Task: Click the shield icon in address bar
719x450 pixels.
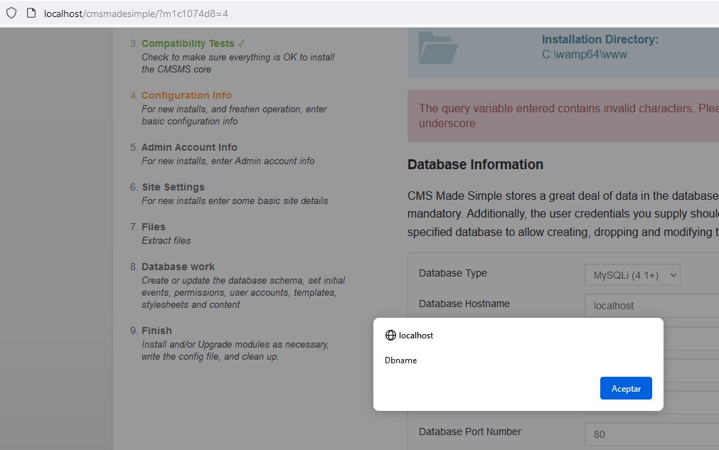Action: click(11, 14)
